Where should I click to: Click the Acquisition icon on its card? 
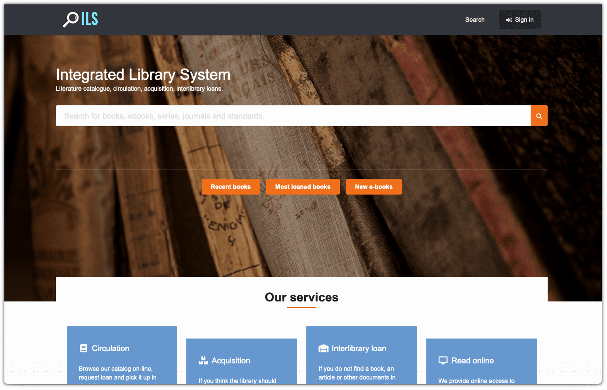(203, 360)
